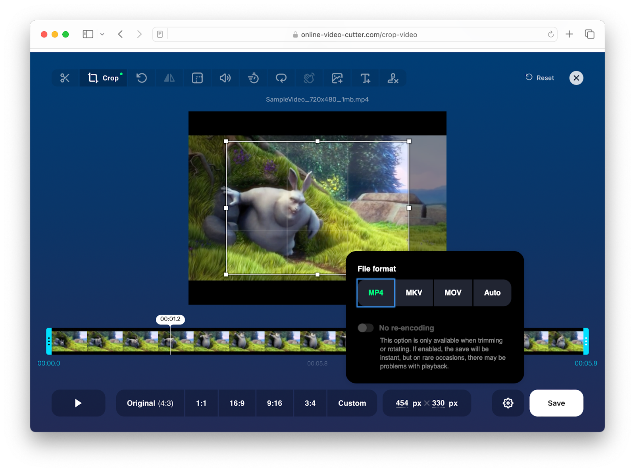Select MP4 file format
The height and width of the screenshot is (472, 635).
(x=376, y=293)
